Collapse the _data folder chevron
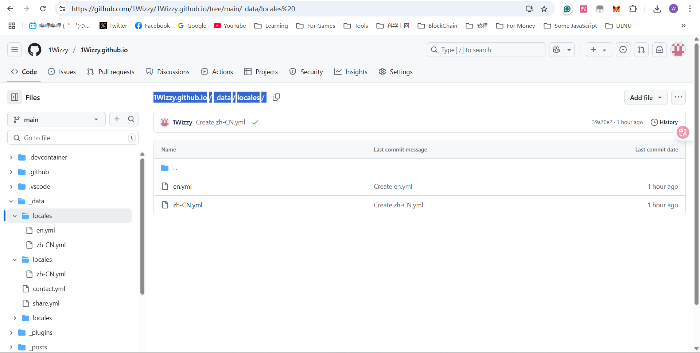 coord(11,201)
